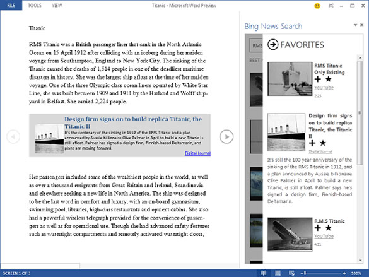This screenshot has width=369, height=277.
Task: Switch to Web Layout view in status bar
Action: click(x=292, y=273)
